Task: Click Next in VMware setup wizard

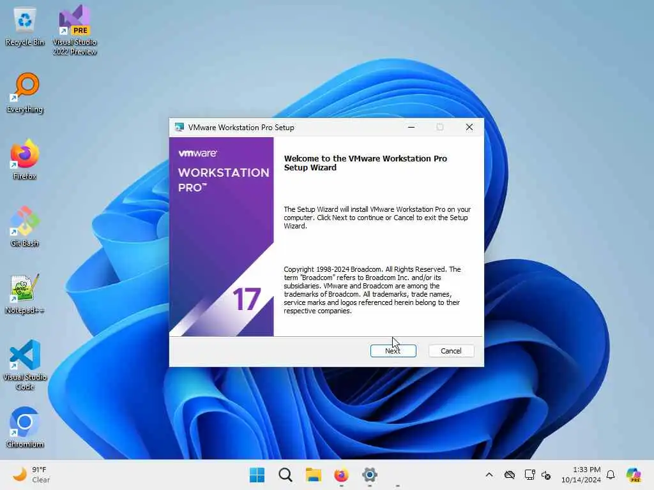Action: pyautogui.click(x=393, y=351)
